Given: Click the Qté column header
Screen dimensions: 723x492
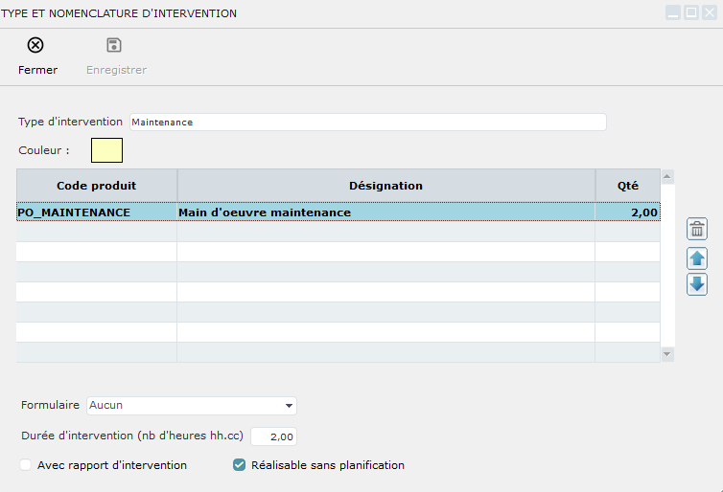Looking at the screenshot, I should [x=628, y=186].
